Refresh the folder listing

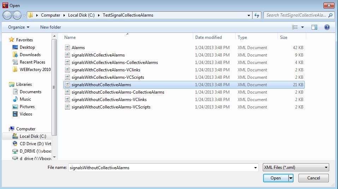pos(257,15)
